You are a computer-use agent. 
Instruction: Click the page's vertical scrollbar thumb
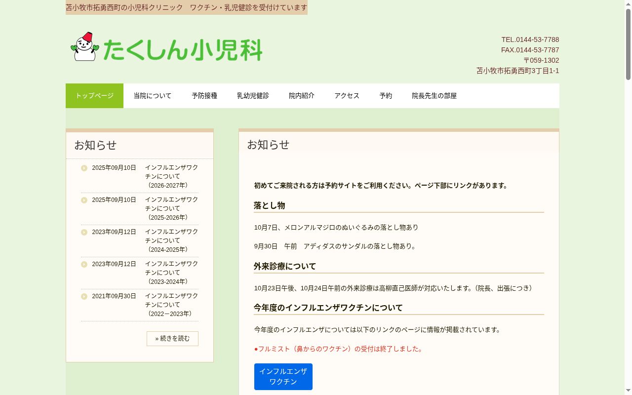point(628,44)
